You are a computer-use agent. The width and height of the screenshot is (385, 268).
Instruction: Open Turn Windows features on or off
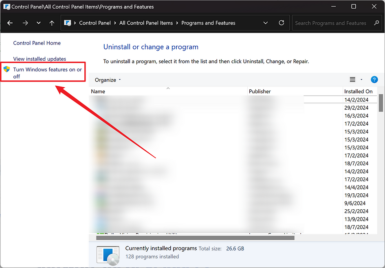[47, 73]
